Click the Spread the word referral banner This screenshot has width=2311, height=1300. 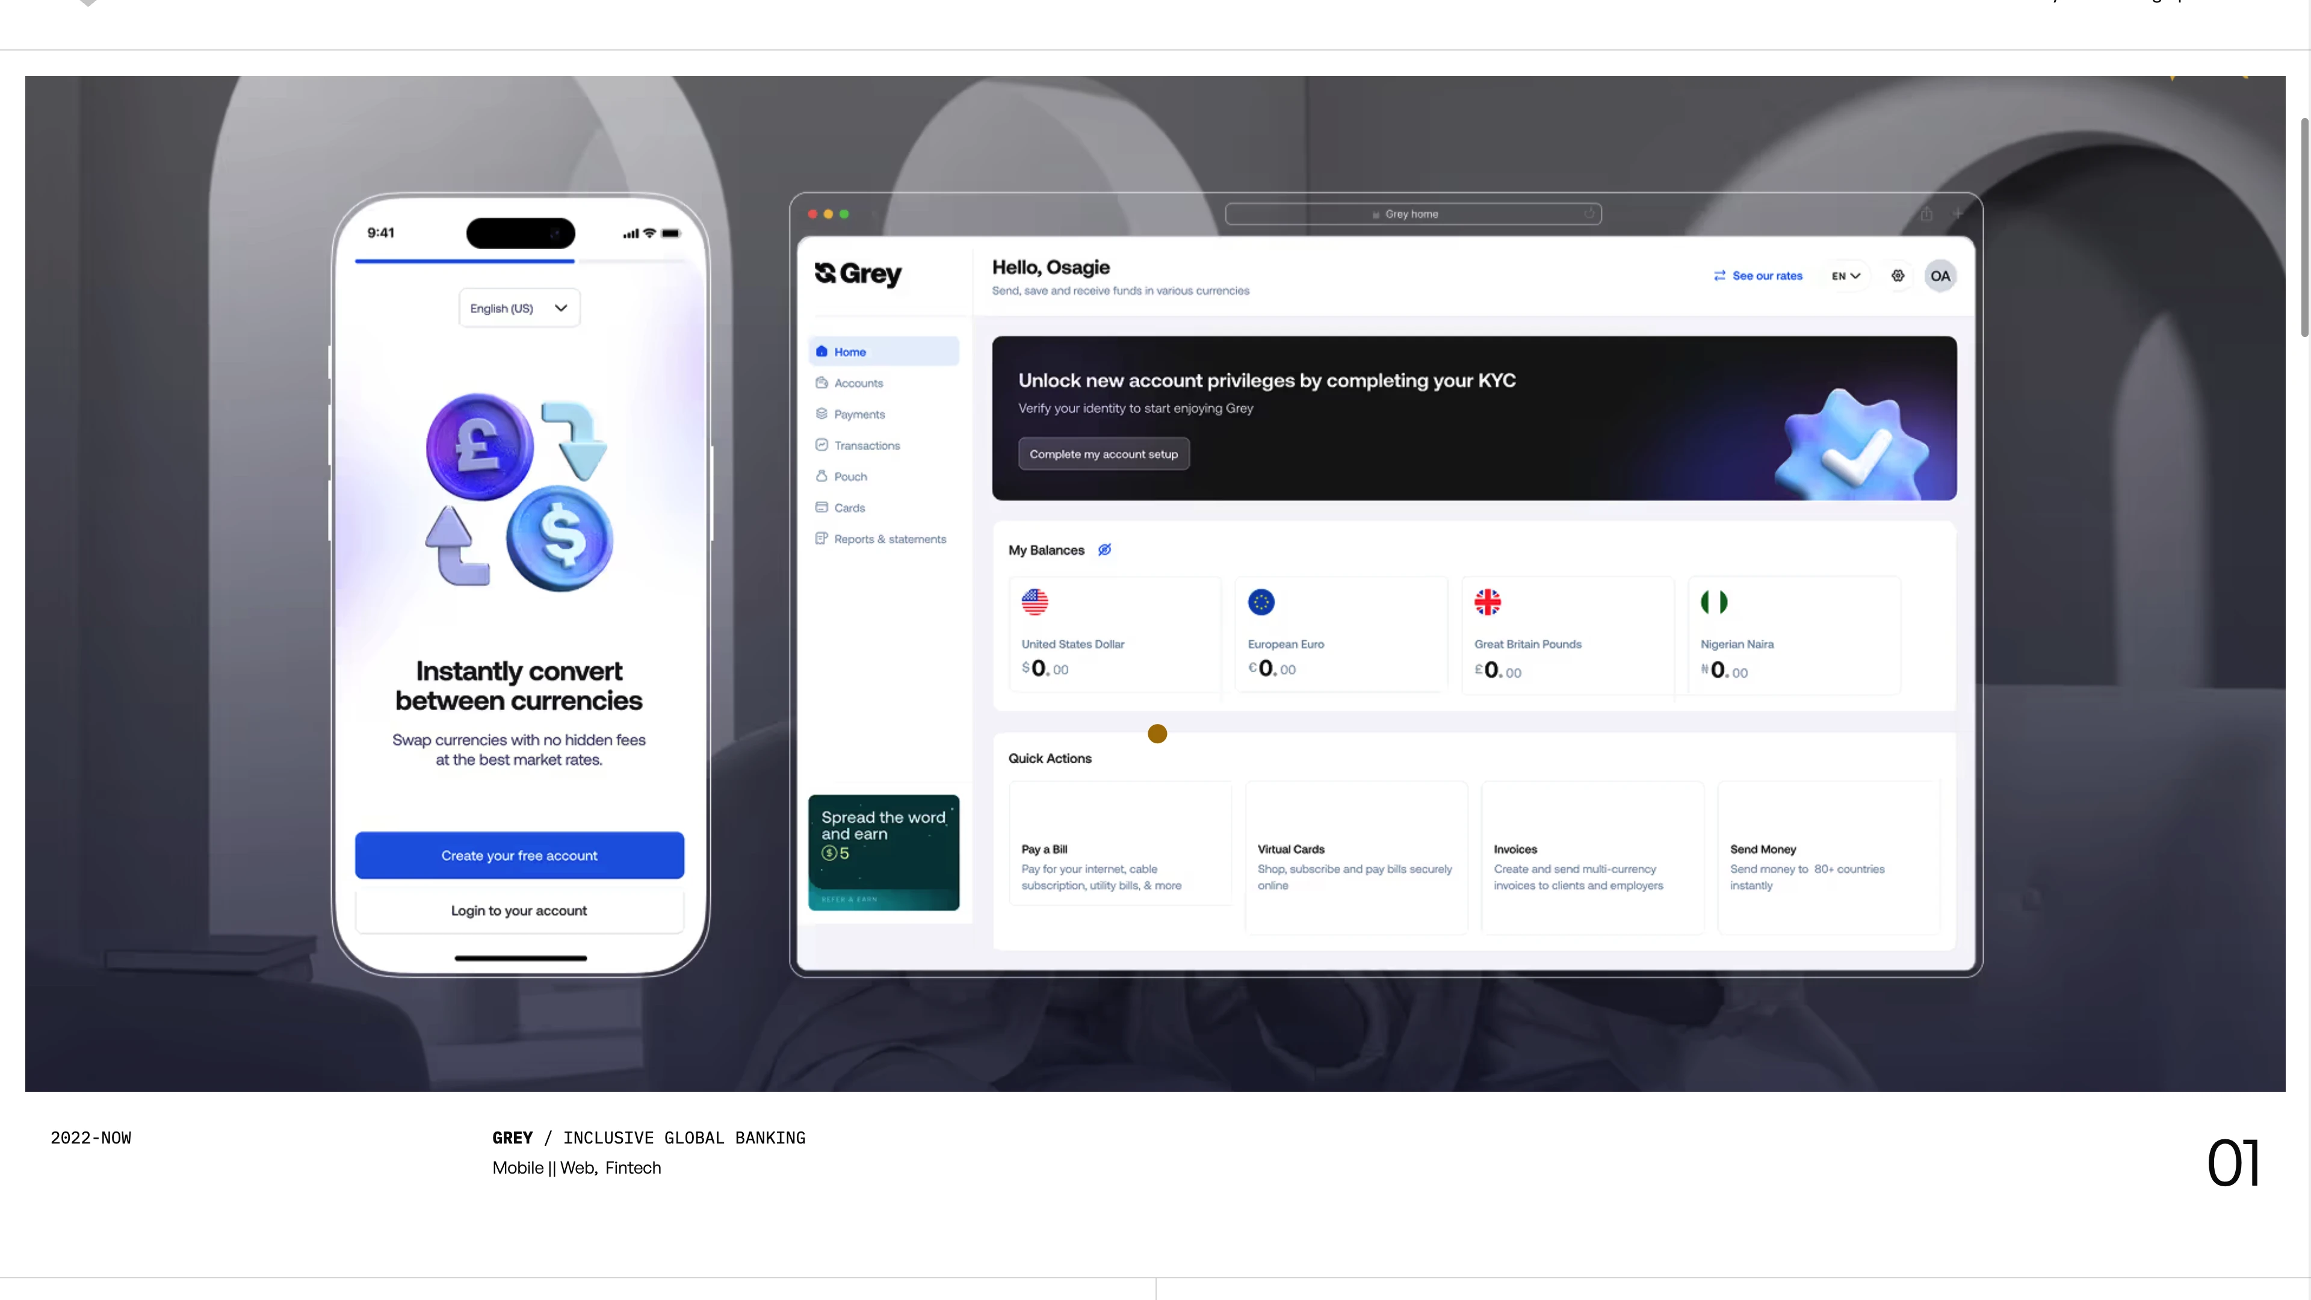(x=883, y=852)
